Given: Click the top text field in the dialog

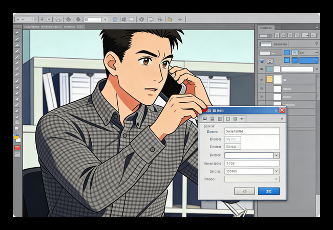Looking at the screenshot, I should pyautogui.click(x=252, y=131).
